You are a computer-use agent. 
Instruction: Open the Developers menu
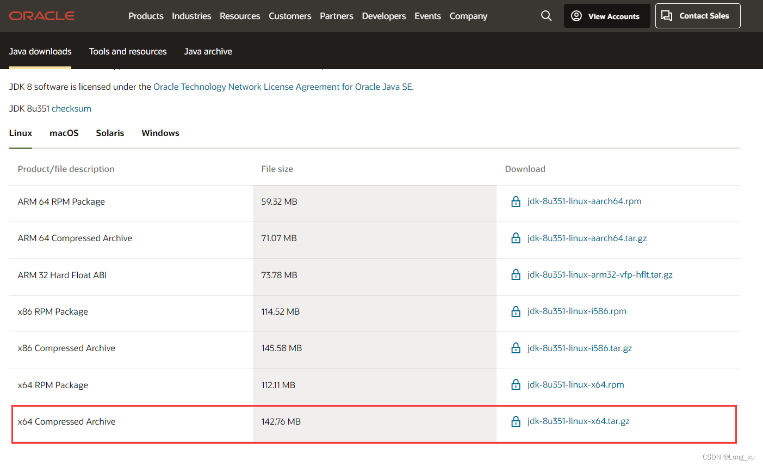click(384, 16)
